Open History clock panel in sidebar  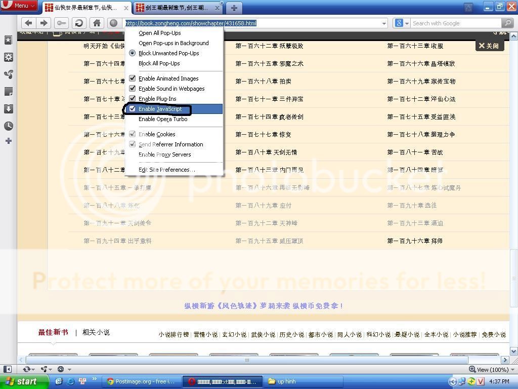pyautogui.click(x=8, y=126)
